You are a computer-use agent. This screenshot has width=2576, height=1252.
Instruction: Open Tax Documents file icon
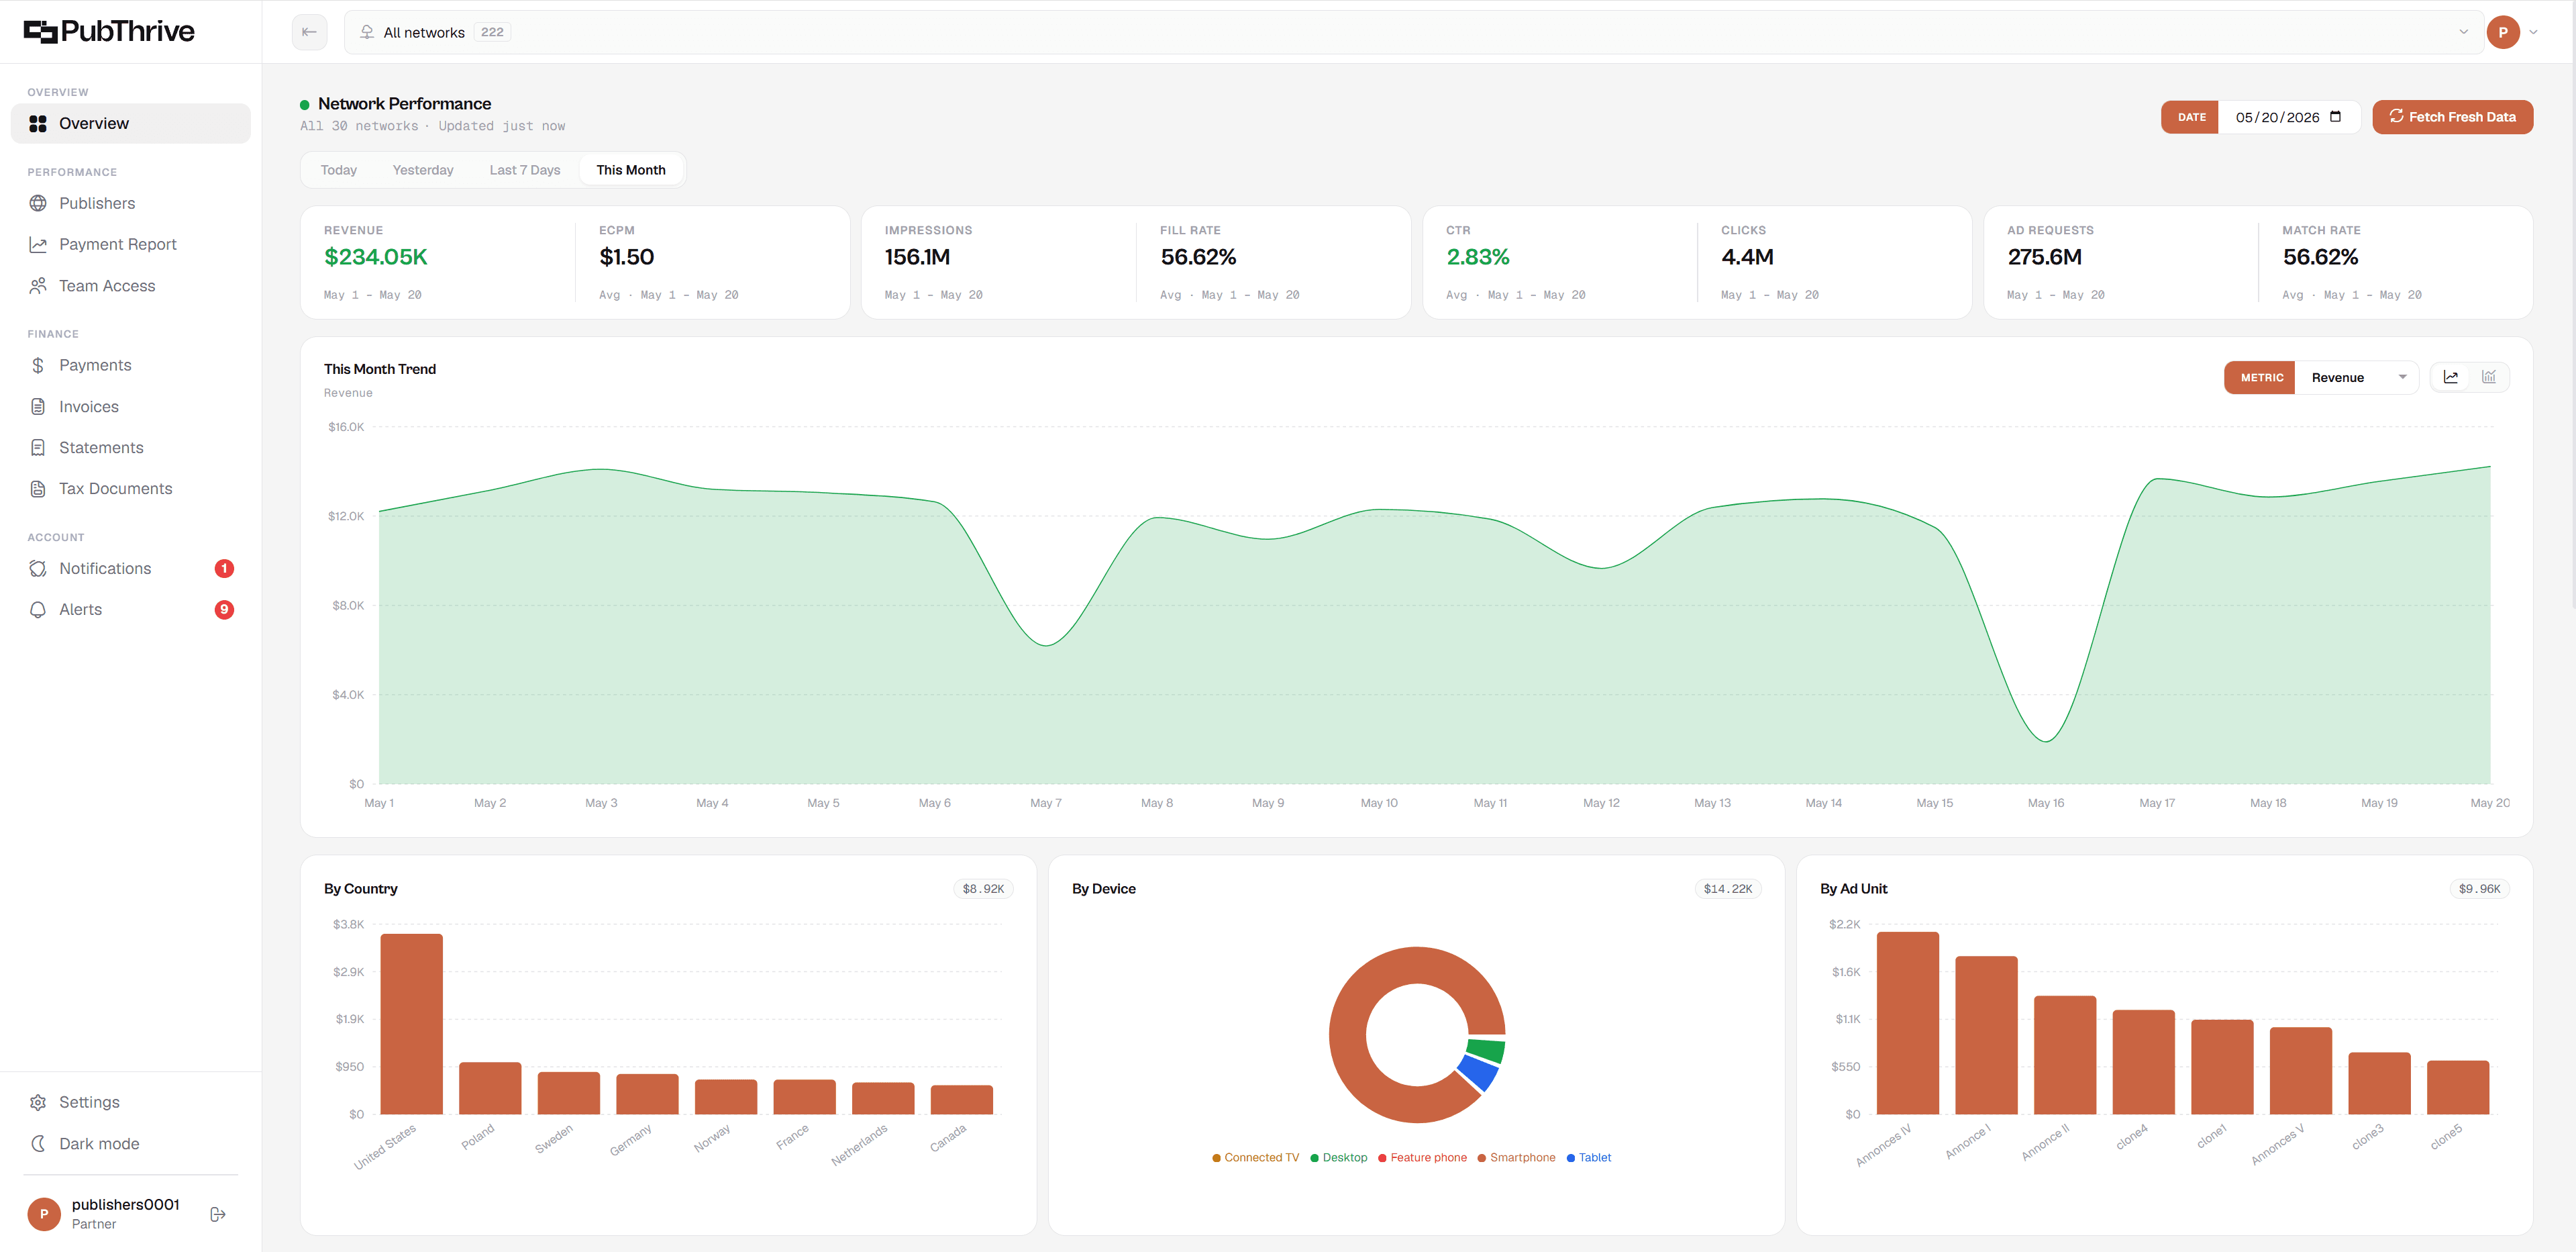[38, 489]
